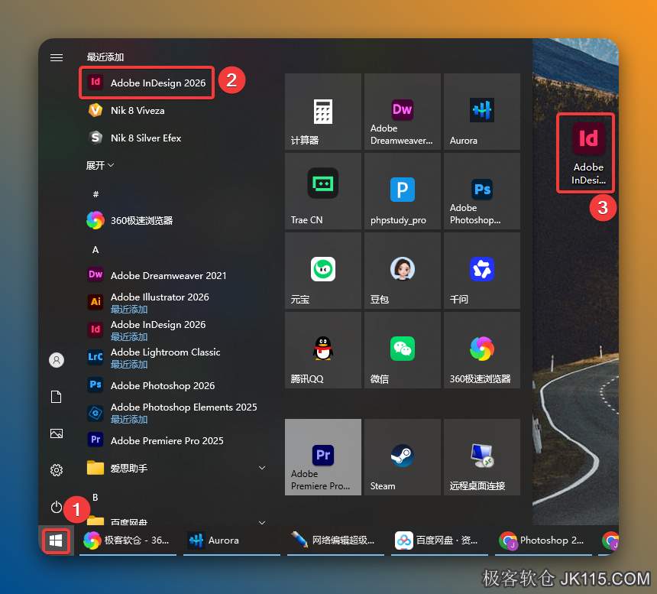
Task: Open Settings gear in Start sidebar
Action: 57,470
